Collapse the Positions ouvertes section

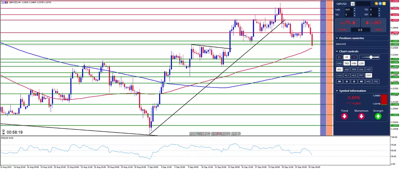[337, 38]
